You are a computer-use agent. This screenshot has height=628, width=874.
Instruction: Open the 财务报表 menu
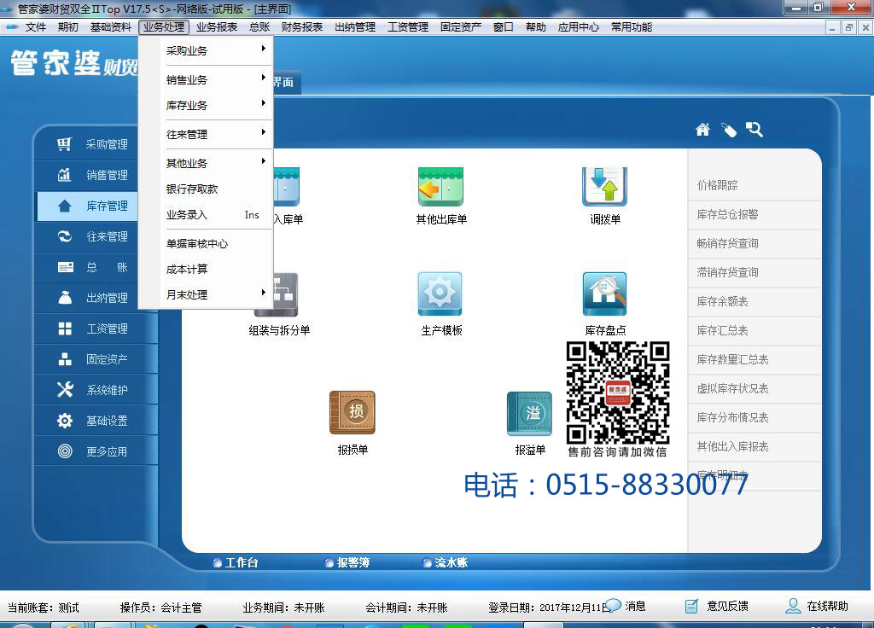(x=302, y=27)
